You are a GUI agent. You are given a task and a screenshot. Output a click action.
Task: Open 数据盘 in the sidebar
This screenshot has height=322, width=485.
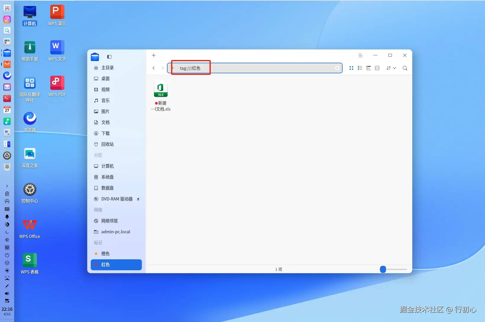116,188
